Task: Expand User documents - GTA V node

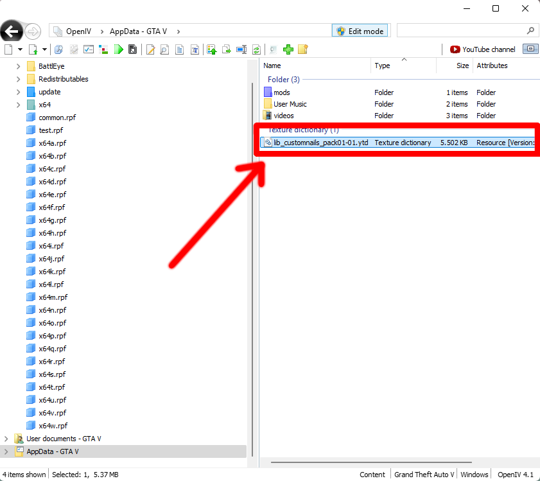Action: point(6,439)
